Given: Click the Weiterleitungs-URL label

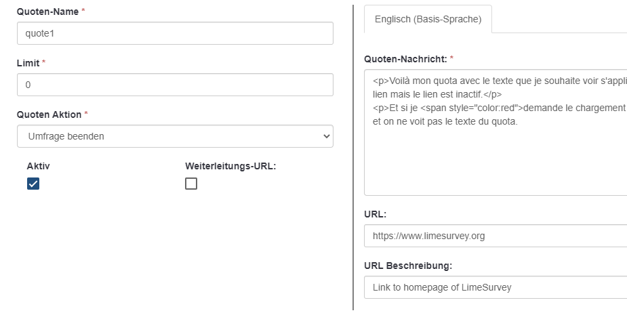Looking at the screenshot, I should coord(230,165).
